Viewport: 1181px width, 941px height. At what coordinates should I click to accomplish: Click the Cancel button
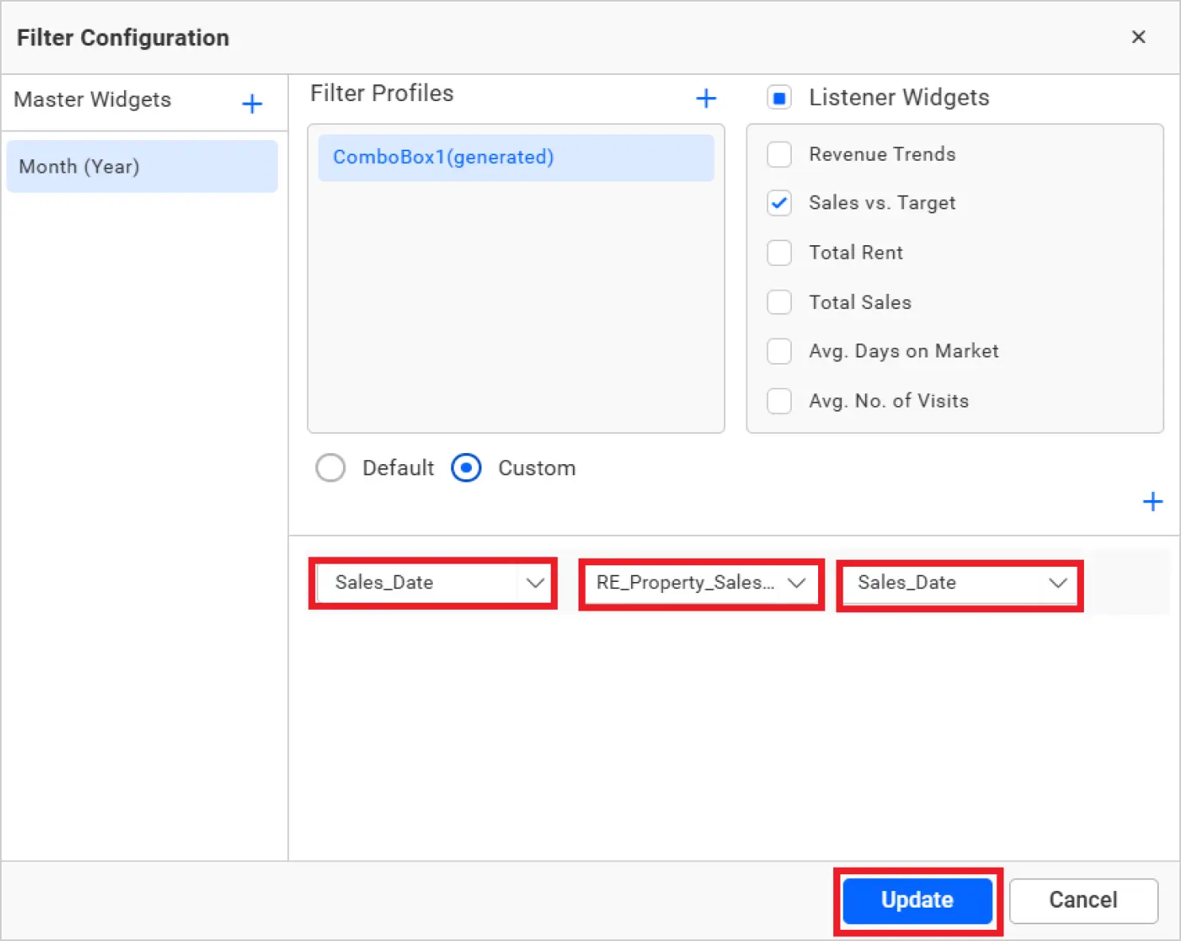pos(1083,900)
